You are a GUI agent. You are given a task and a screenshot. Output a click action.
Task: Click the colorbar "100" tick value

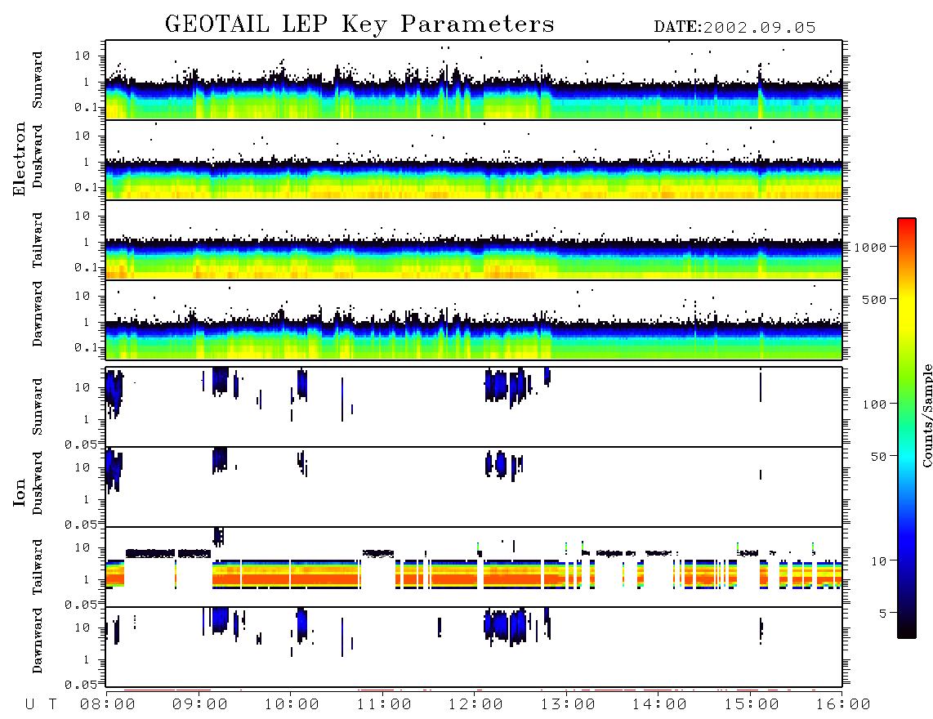(874, 404)
